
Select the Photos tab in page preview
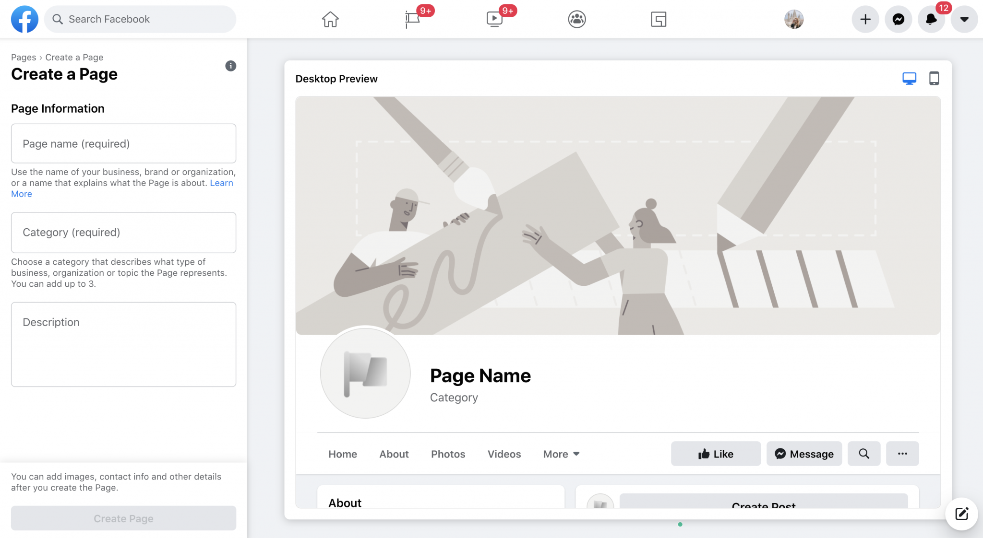click(x=448, y=454)
